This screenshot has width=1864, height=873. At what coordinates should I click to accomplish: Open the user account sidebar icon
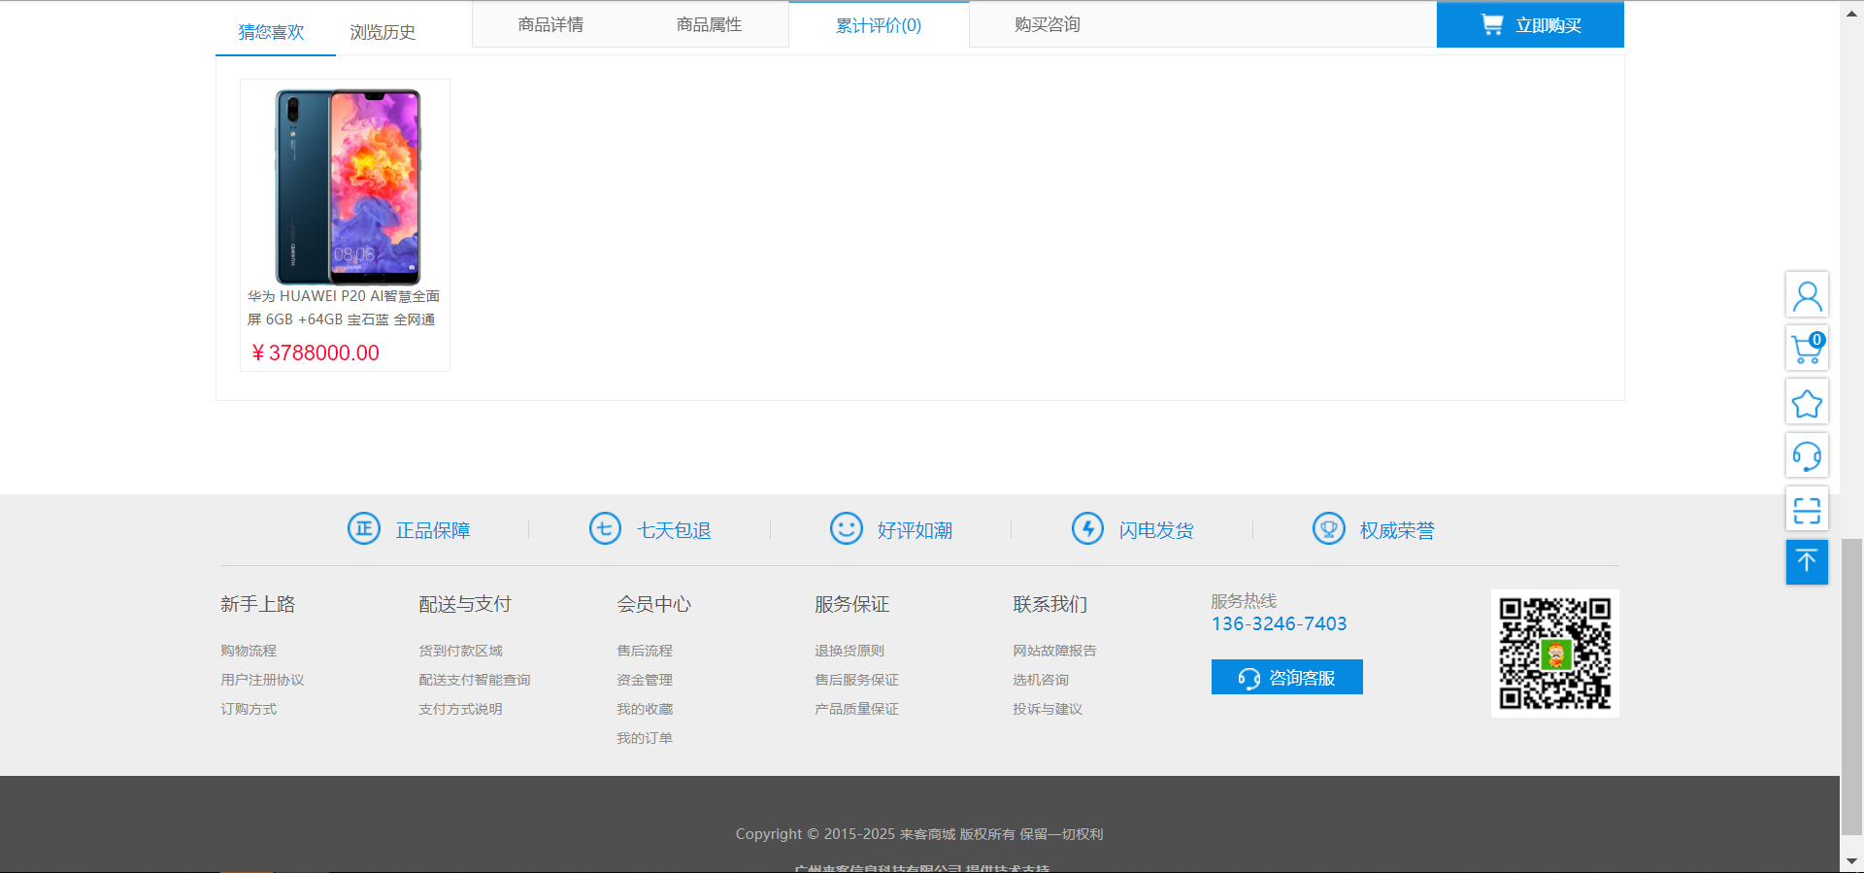[x=1807, y=294]
